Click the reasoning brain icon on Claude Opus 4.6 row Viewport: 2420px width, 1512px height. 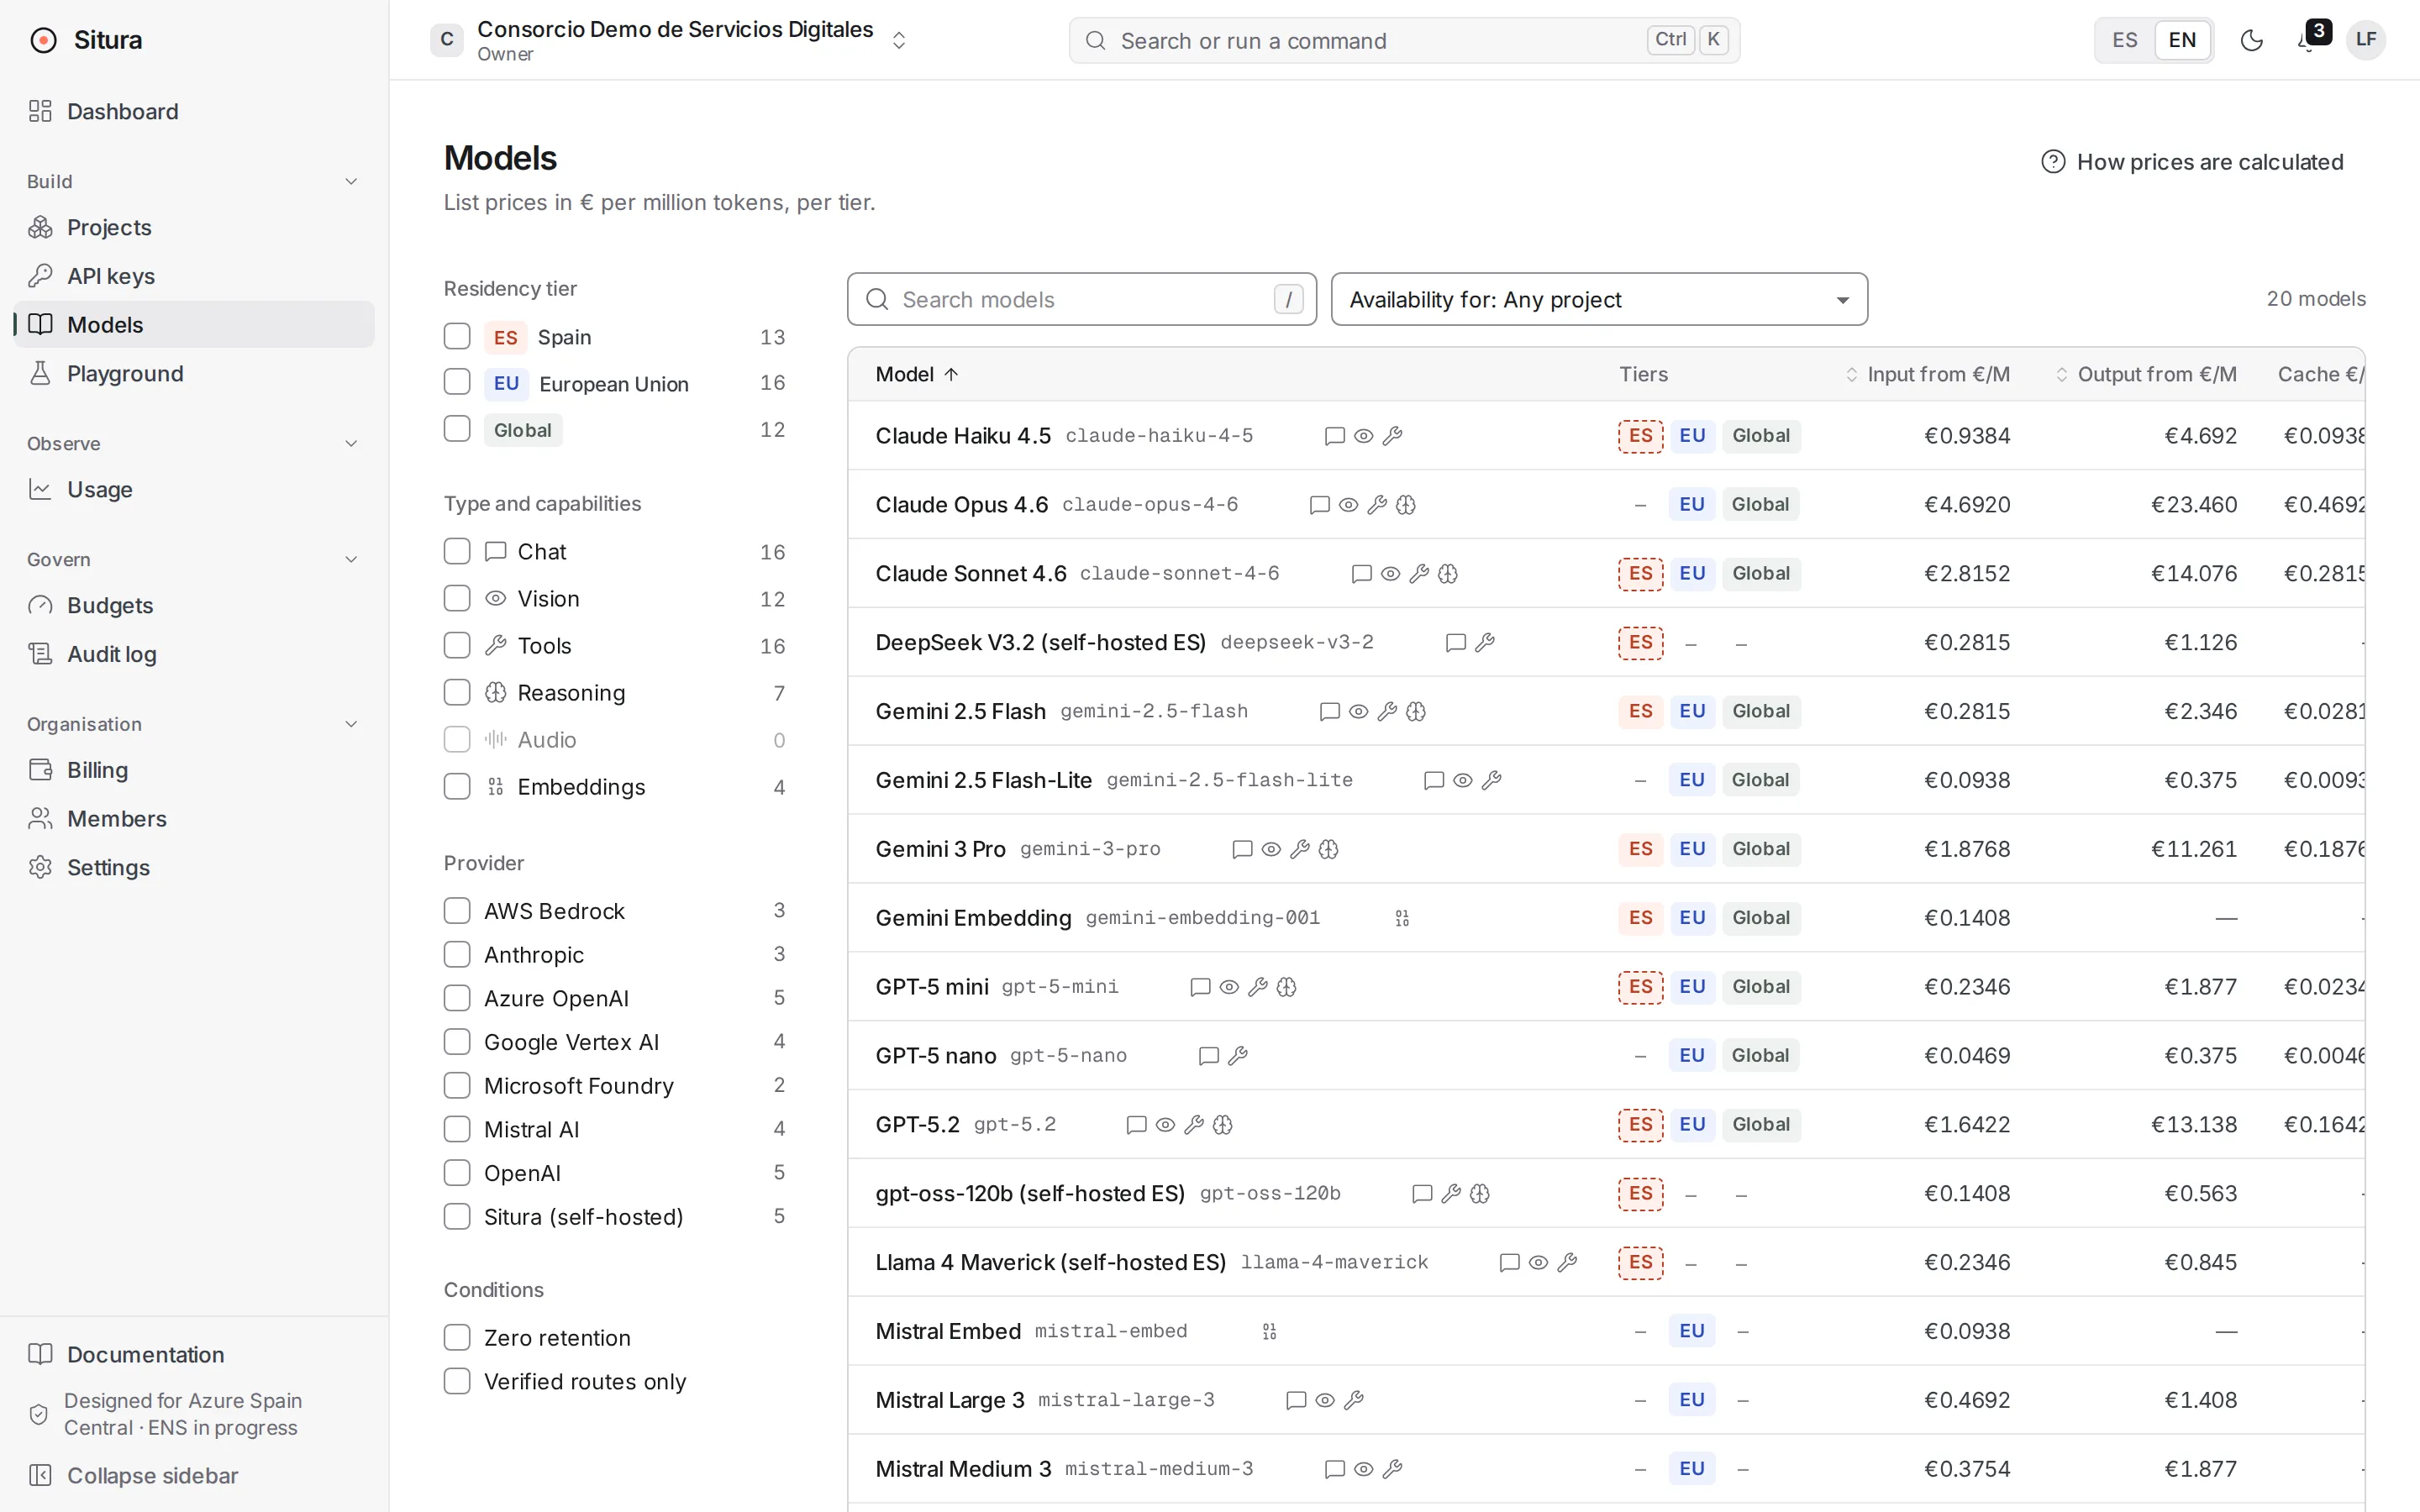1405,505
